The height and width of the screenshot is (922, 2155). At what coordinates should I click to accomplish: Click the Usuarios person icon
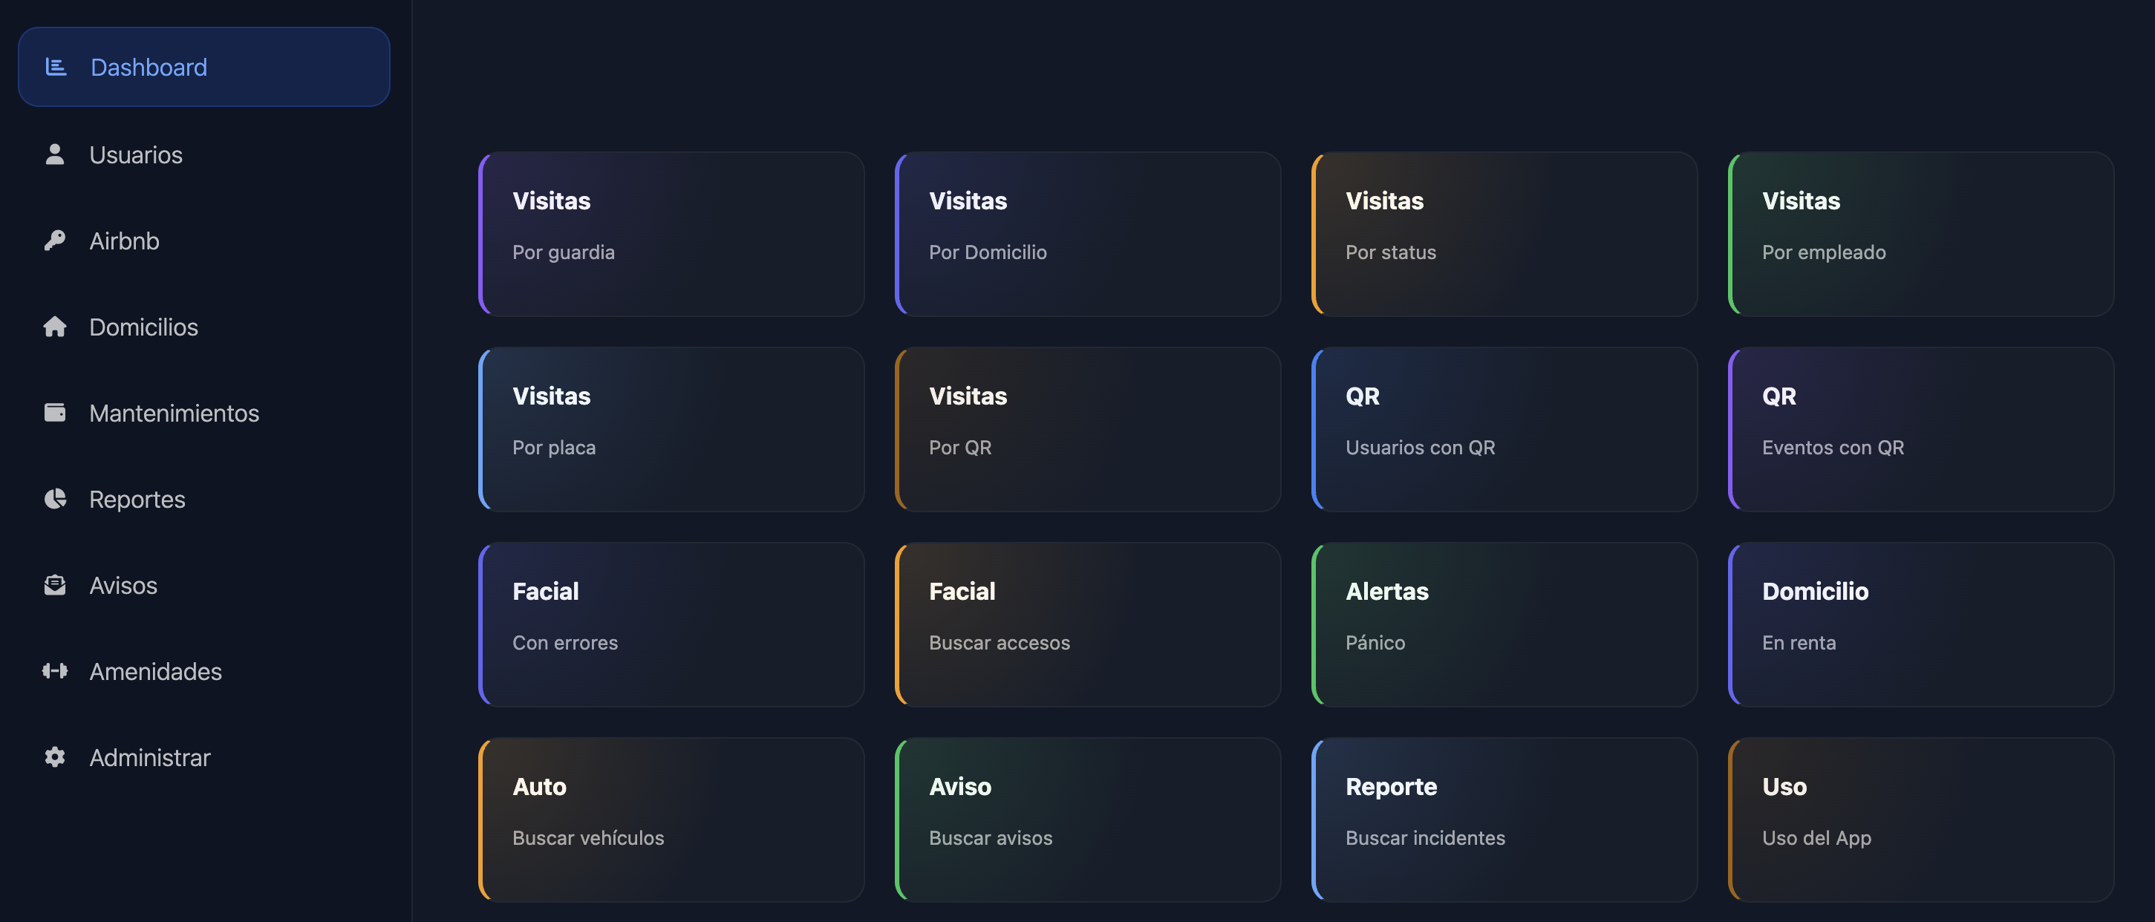click(x=54, y=155)
